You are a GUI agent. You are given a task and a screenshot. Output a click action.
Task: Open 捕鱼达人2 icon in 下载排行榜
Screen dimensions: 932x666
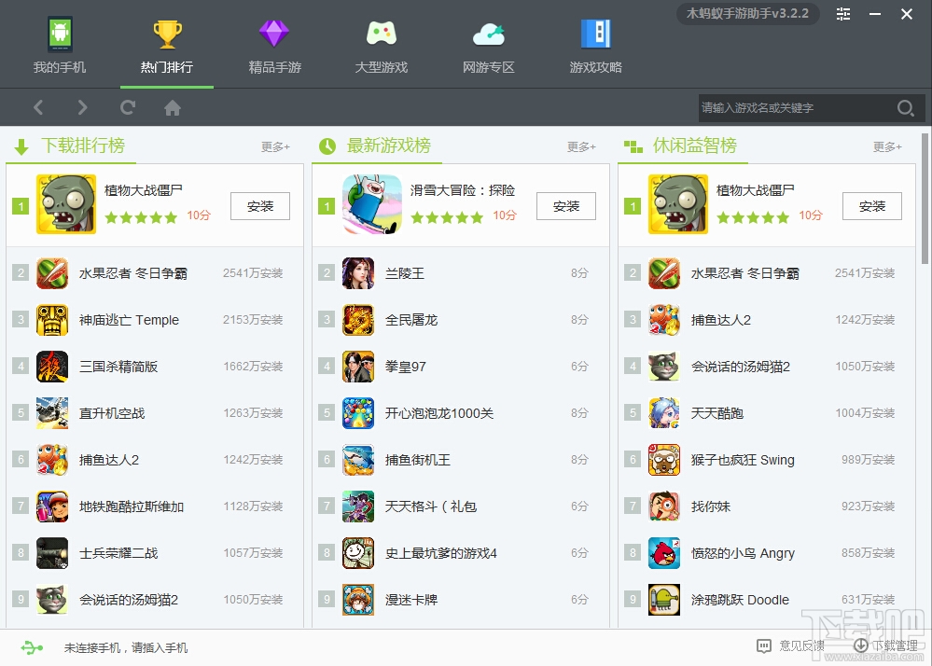[x=52, y=460]
